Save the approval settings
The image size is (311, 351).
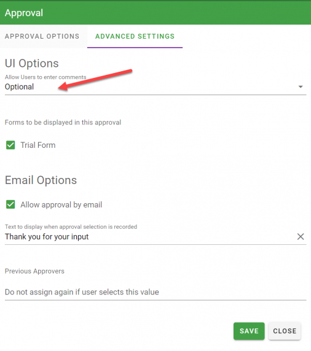[249, 331]
